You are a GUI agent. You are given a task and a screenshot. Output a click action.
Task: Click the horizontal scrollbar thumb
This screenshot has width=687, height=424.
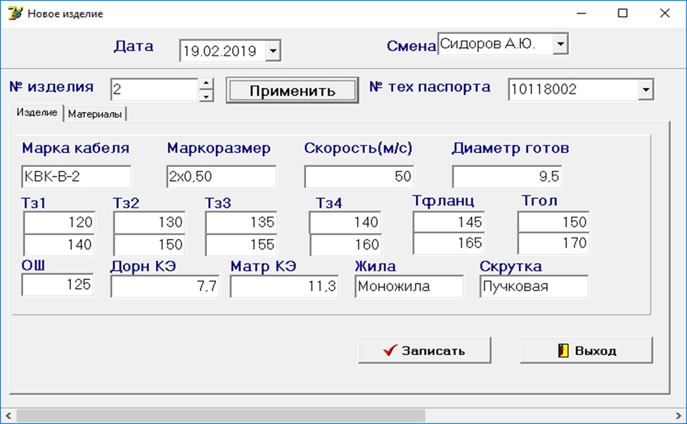pyautogui.click(x=221, y=416)
